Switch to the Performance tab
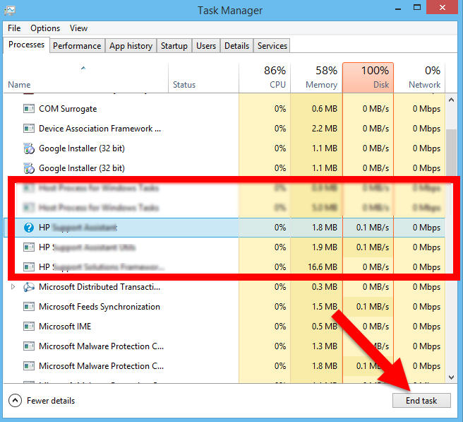The height and width of the screenshot is (422, 463). point(77,46)
